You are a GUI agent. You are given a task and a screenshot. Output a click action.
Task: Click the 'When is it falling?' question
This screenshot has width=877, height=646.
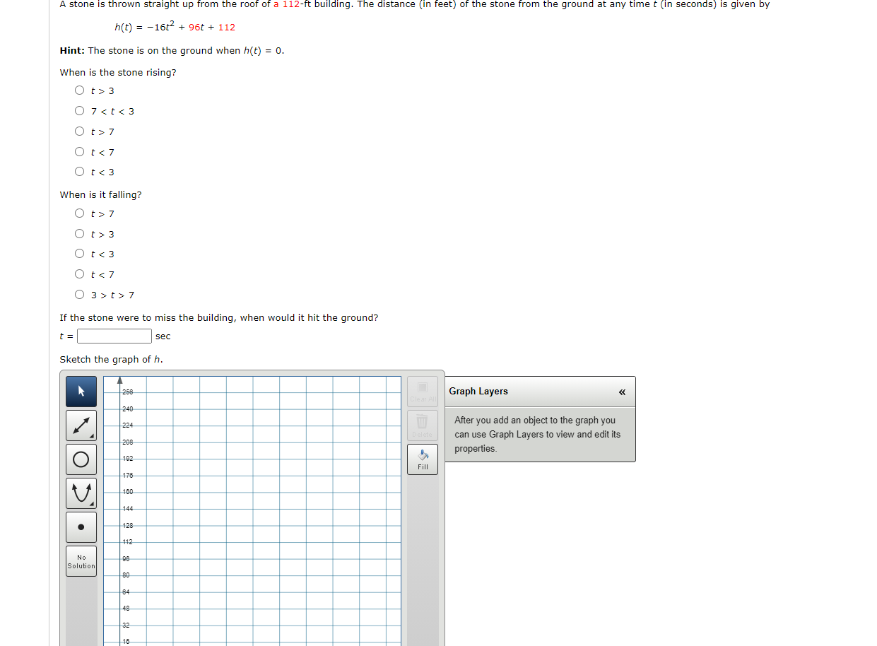(100, 195)
